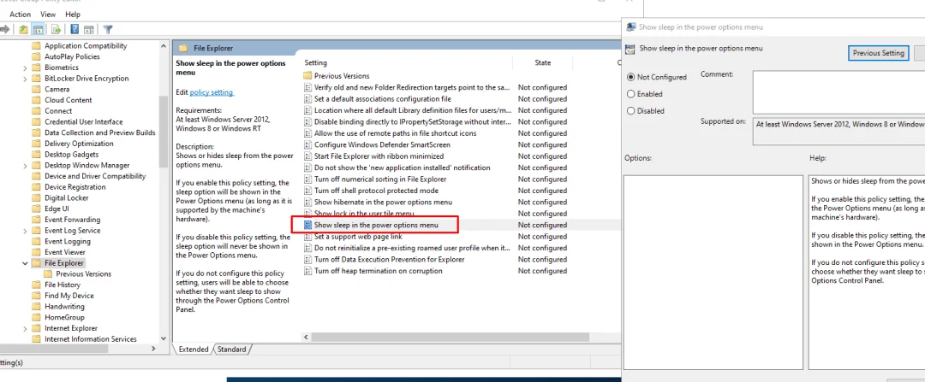The image size is (925, 382).
Task: Click tree scrollbar up arrow
Action: click(164, 44)
